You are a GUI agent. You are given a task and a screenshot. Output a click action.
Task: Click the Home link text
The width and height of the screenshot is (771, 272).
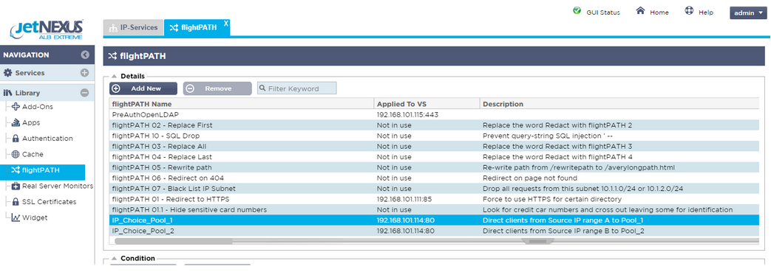659,13
